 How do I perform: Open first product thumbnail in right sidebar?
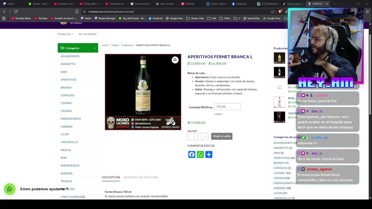click(279, 58)
